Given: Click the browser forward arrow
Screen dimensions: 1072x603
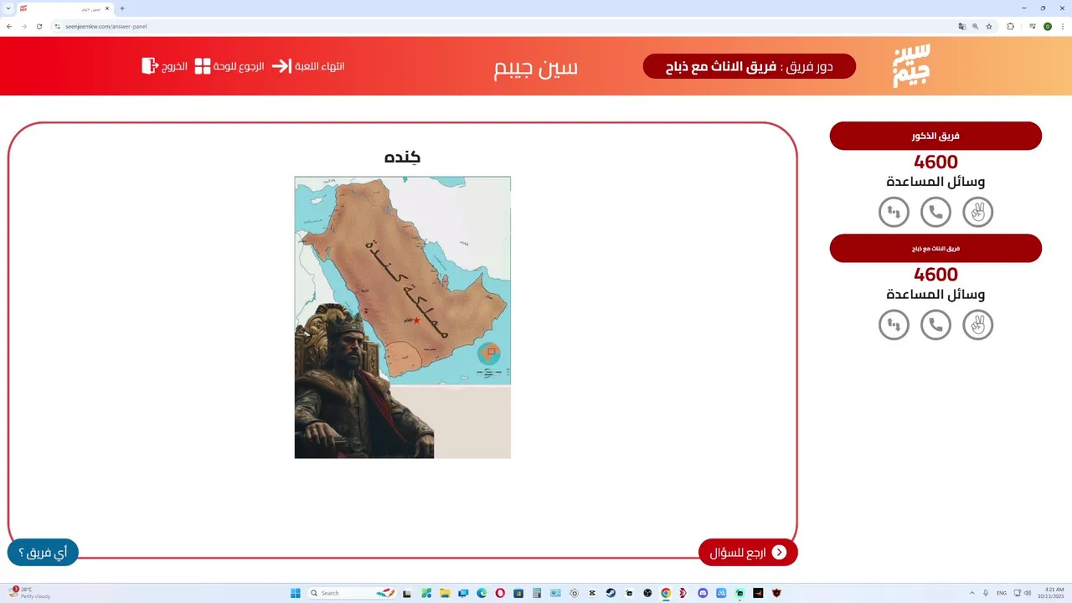Looking at the screenshot, I should coord(23,26).
